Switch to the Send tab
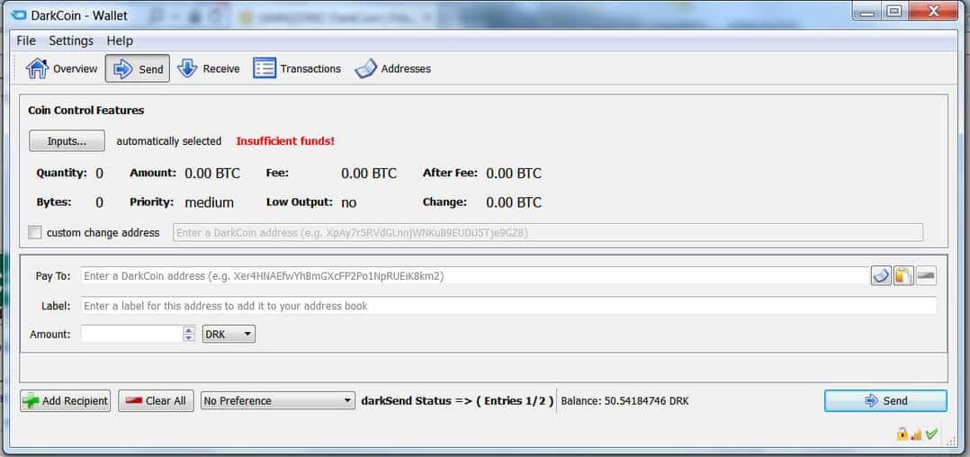Screen dimensions: 970x457 [138, 68]
